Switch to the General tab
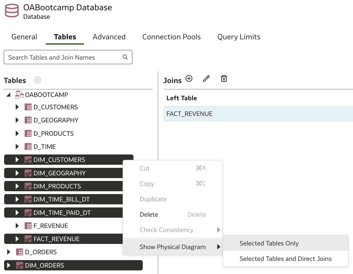 [24, 37]
